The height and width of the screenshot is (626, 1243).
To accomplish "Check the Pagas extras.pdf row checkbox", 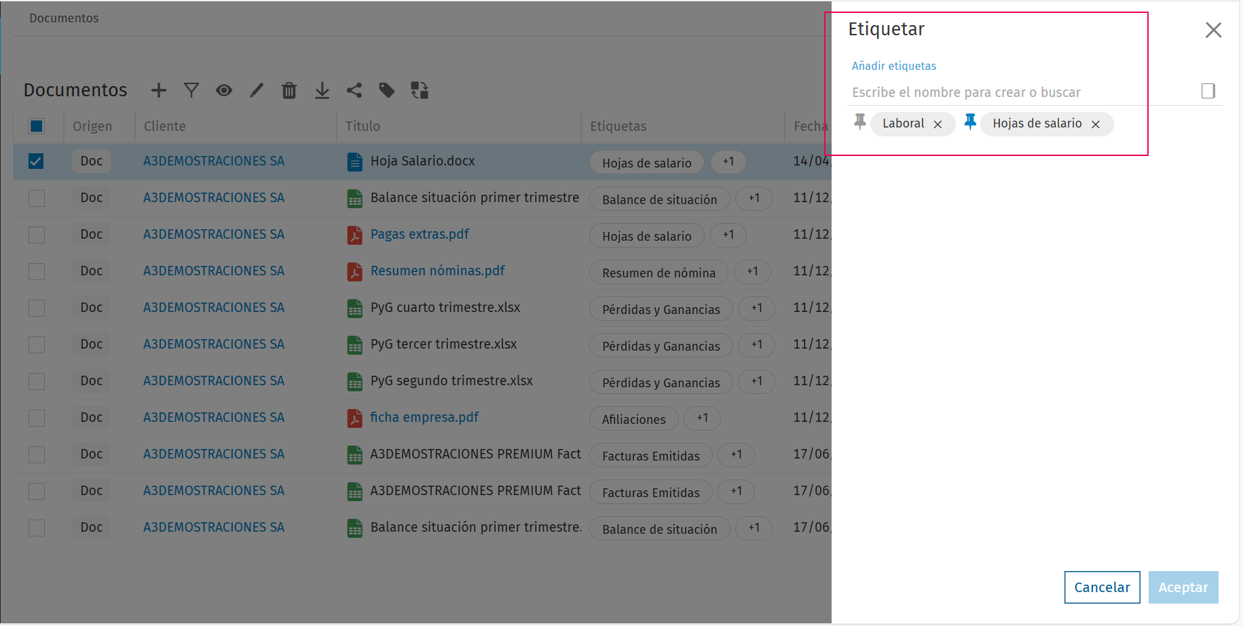I will (37, 235).
